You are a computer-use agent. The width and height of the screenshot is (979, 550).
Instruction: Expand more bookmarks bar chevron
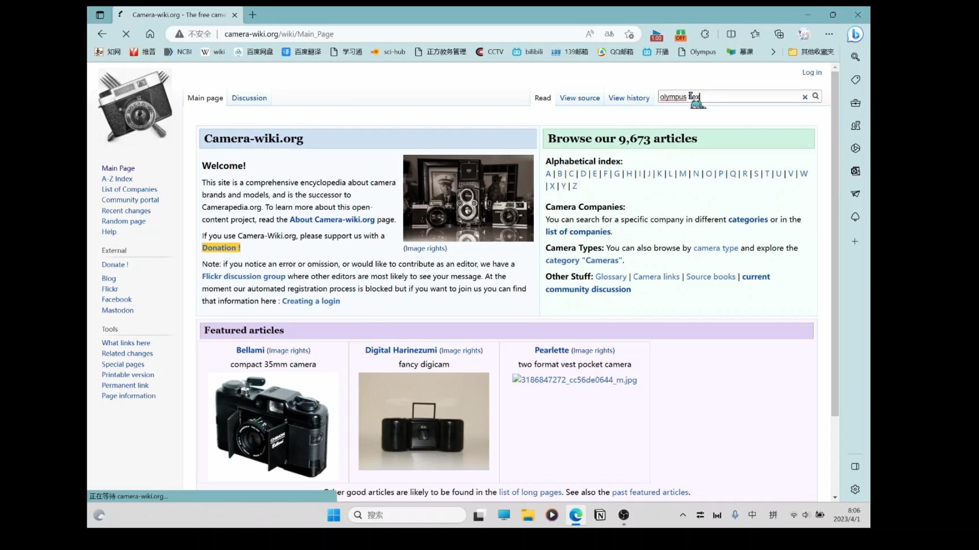point(773,52)
